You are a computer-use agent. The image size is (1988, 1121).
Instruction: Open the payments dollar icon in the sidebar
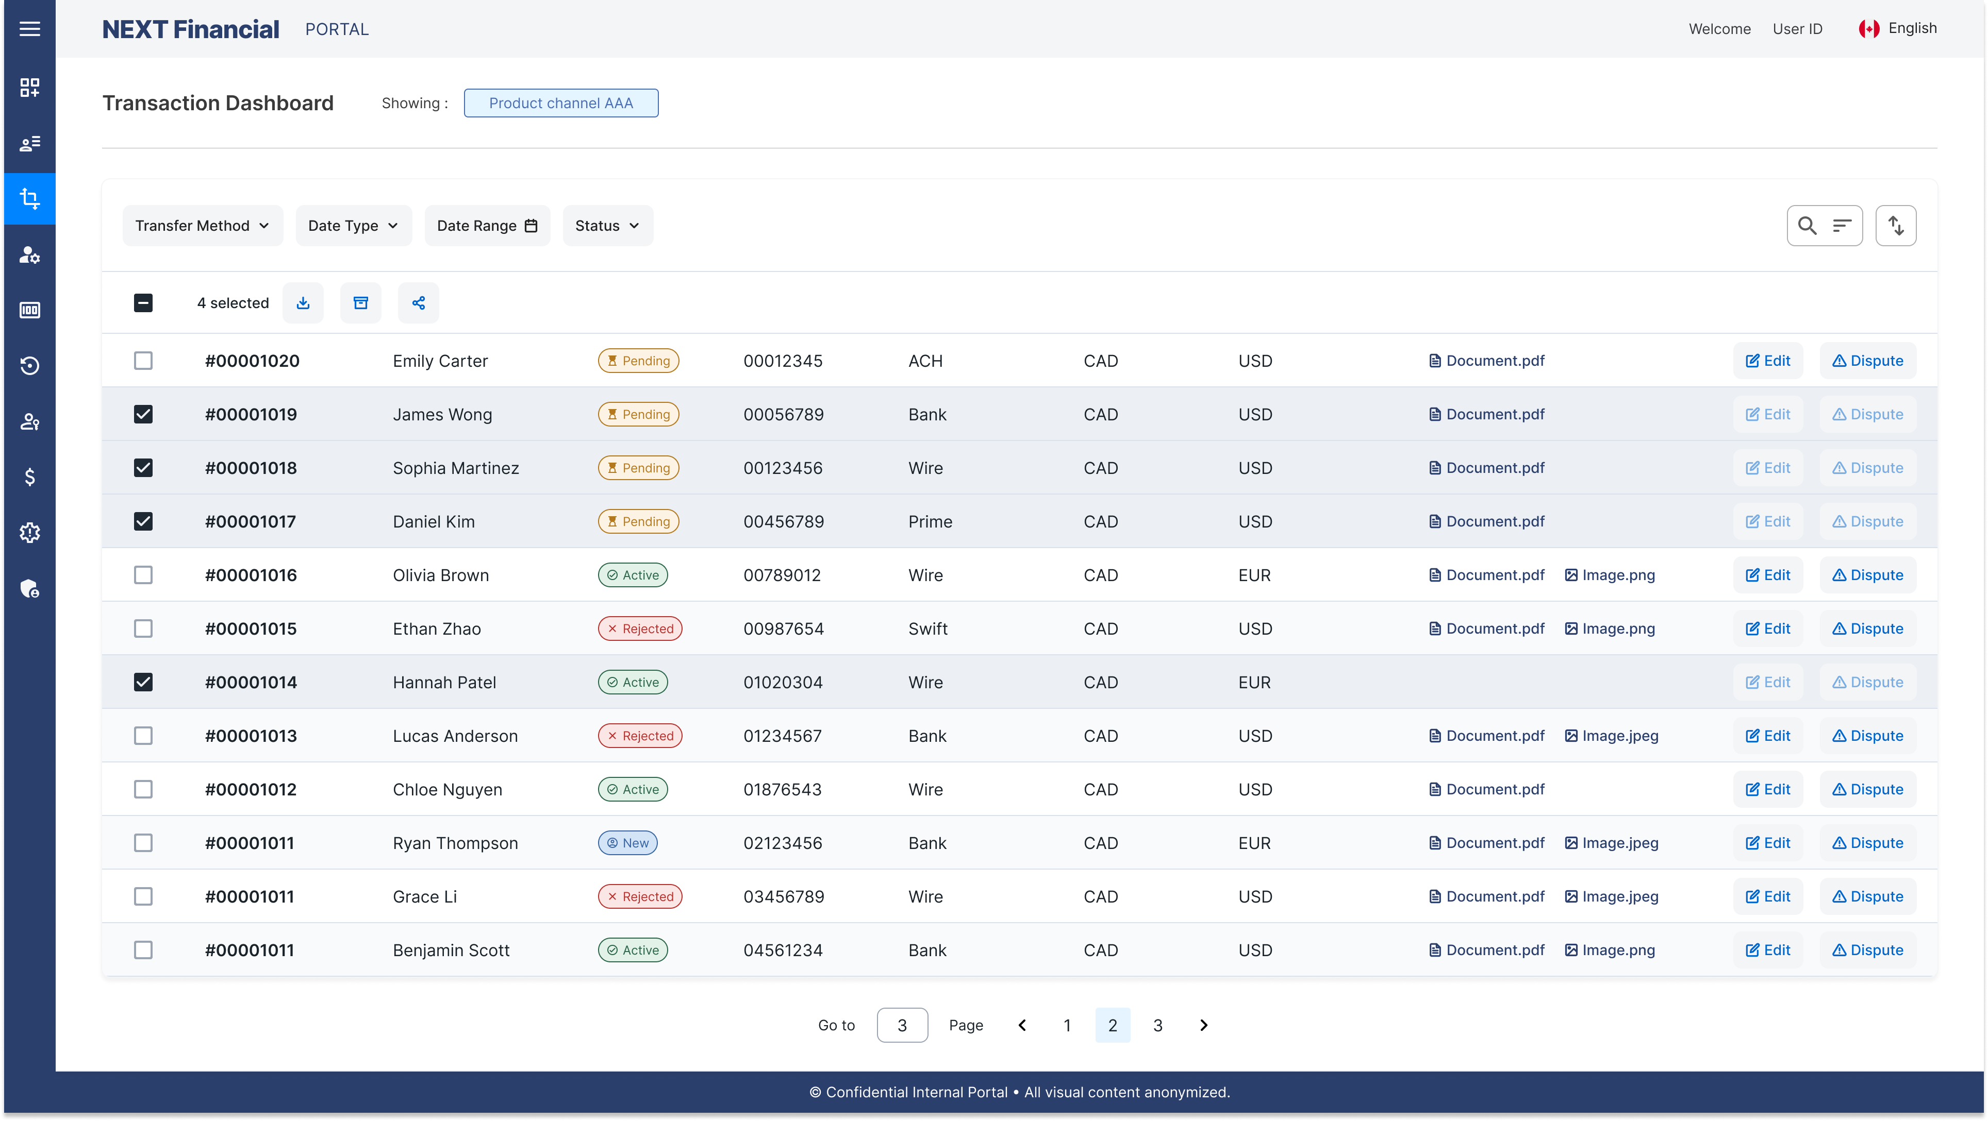click(29, 477)
